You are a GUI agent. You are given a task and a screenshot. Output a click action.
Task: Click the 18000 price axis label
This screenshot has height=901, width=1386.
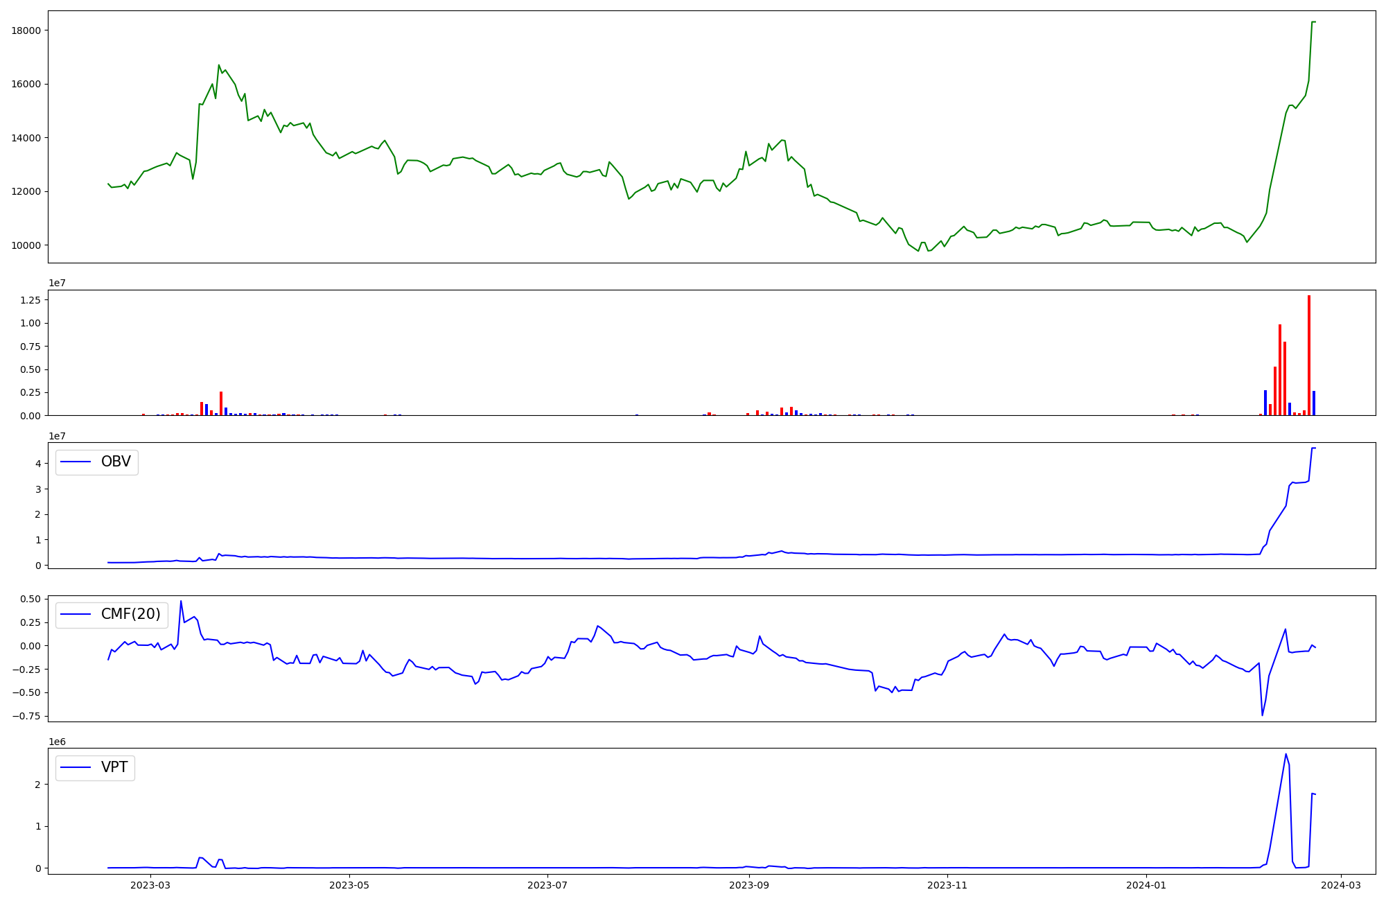pyautogui.click(x=26, y=30)
